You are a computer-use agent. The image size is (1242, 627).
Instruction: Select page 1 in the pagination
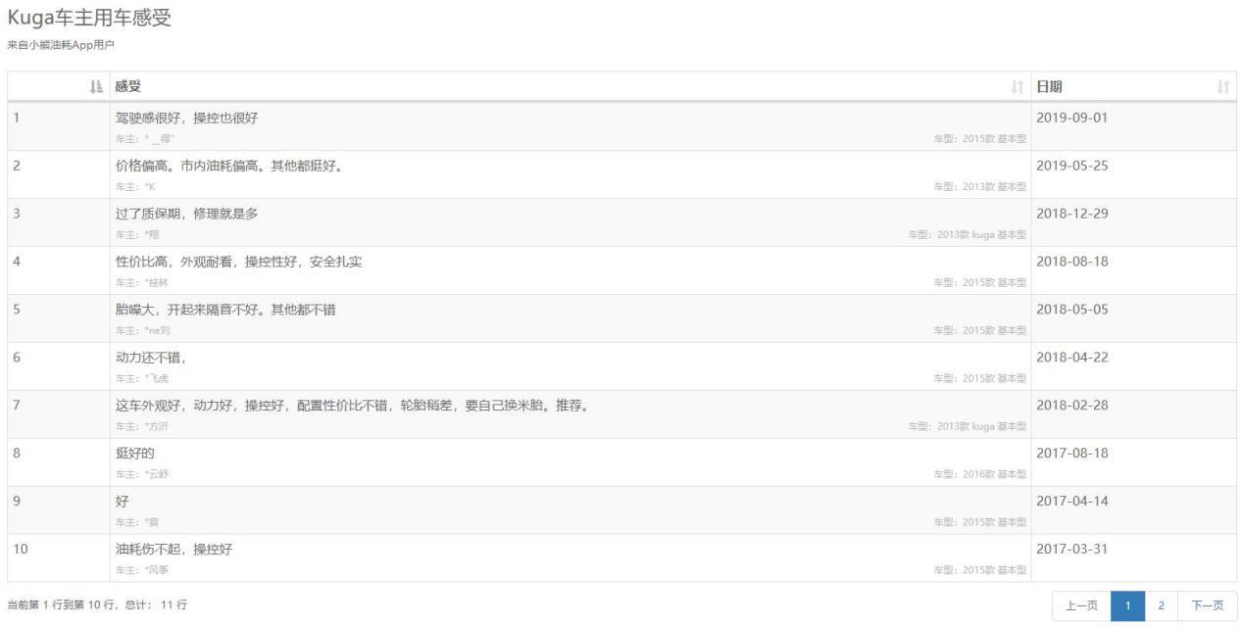[x=1127, y=605]
